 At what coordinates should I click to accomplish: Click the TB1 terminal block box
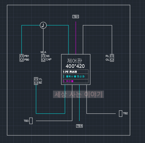pyautogui.click(x=76, y=16)
